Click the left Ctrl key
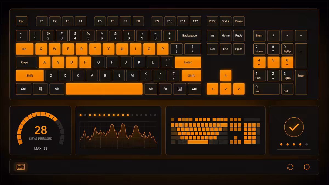 (24, 89)
